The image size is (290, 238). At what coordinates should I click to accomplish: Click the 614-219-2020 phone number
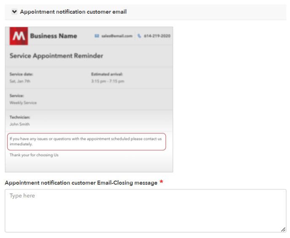click(x=157, y=36)
